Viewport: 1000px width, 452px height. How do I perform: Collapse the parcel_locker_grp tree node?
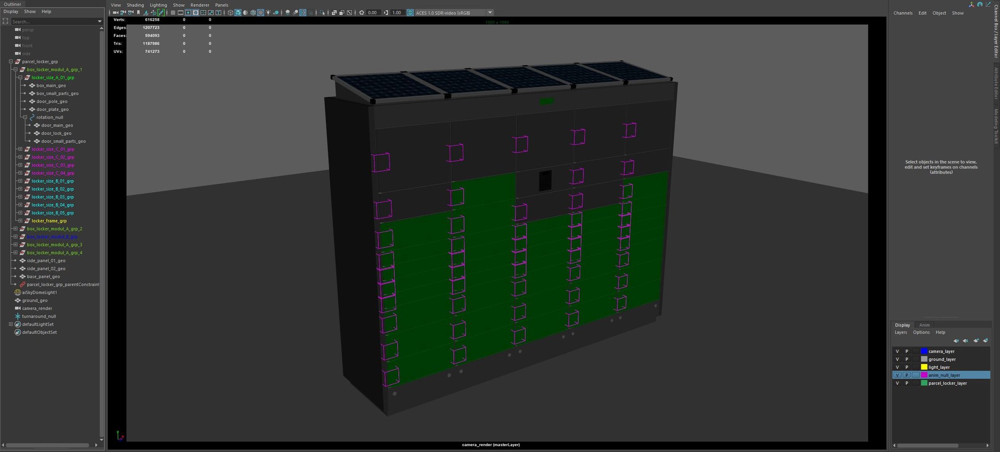point(10,61)
